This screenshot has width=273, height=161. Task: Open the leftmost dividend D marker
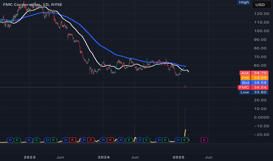point(10,140)
